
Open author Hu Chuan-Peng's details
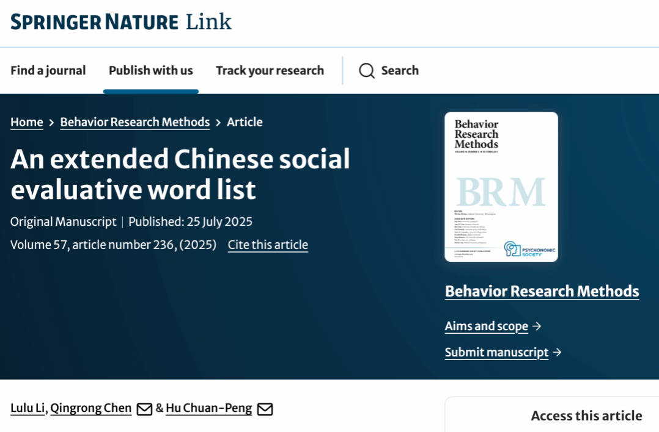209,408
